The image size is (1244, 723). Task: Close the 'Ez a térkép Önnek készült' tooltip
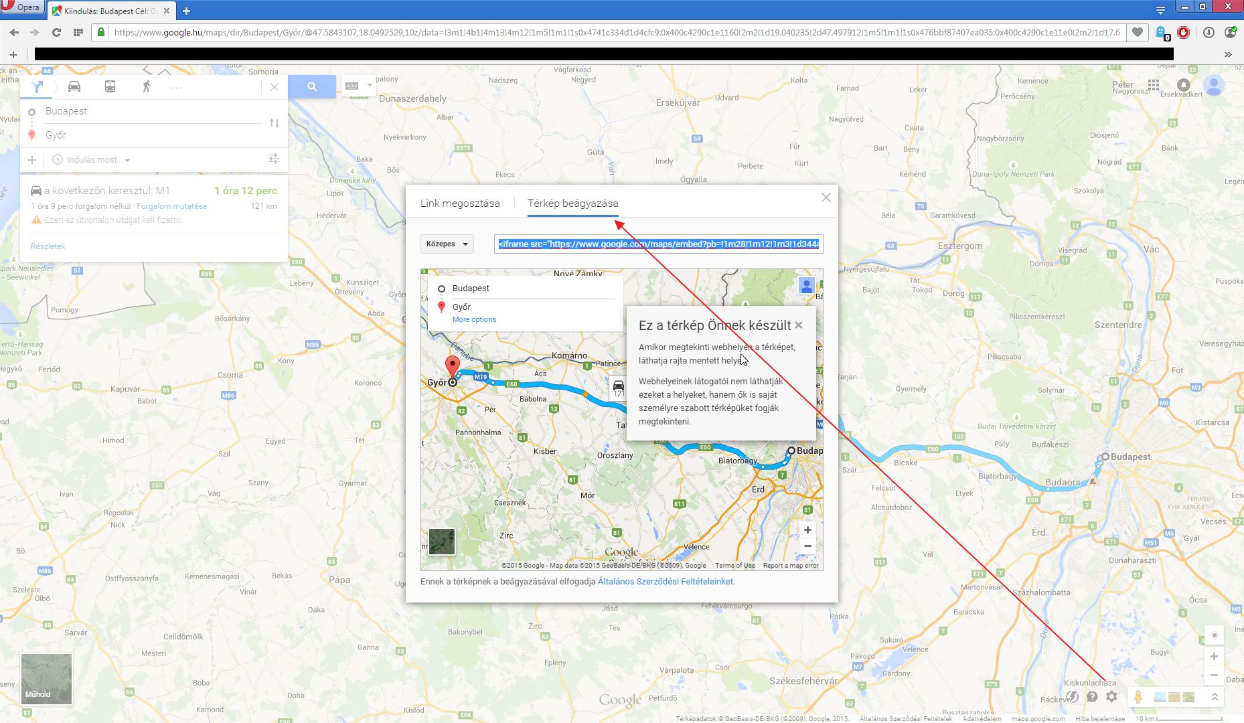[799, 325]
